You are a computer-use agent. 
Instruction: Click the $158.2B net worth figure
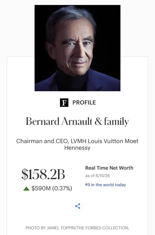[x=43, y=174]
